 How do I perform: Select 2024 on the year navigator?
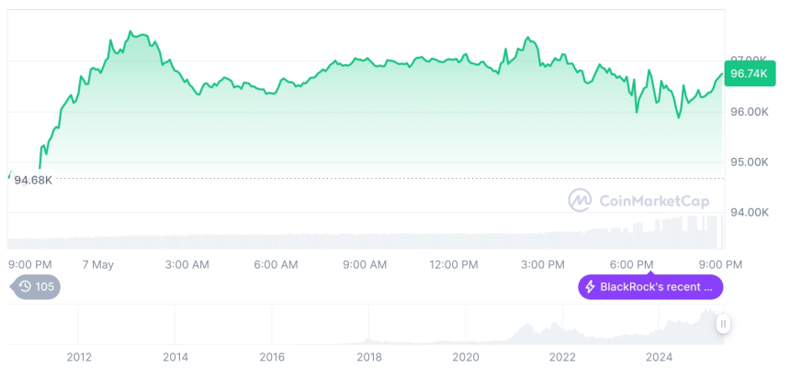coord(659,356)
